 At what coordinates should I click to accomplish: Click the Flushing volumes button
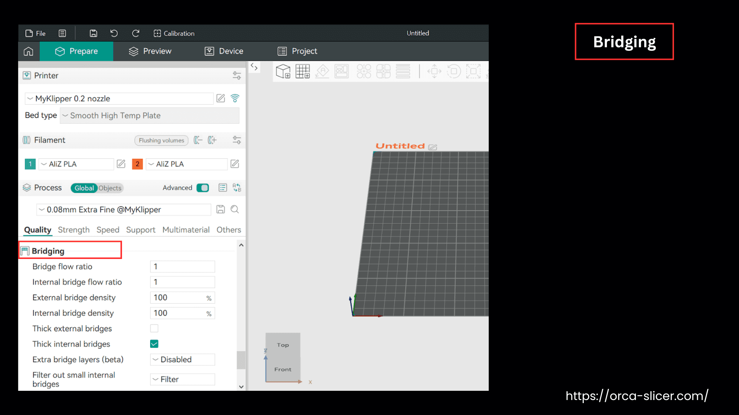(161, 141)
